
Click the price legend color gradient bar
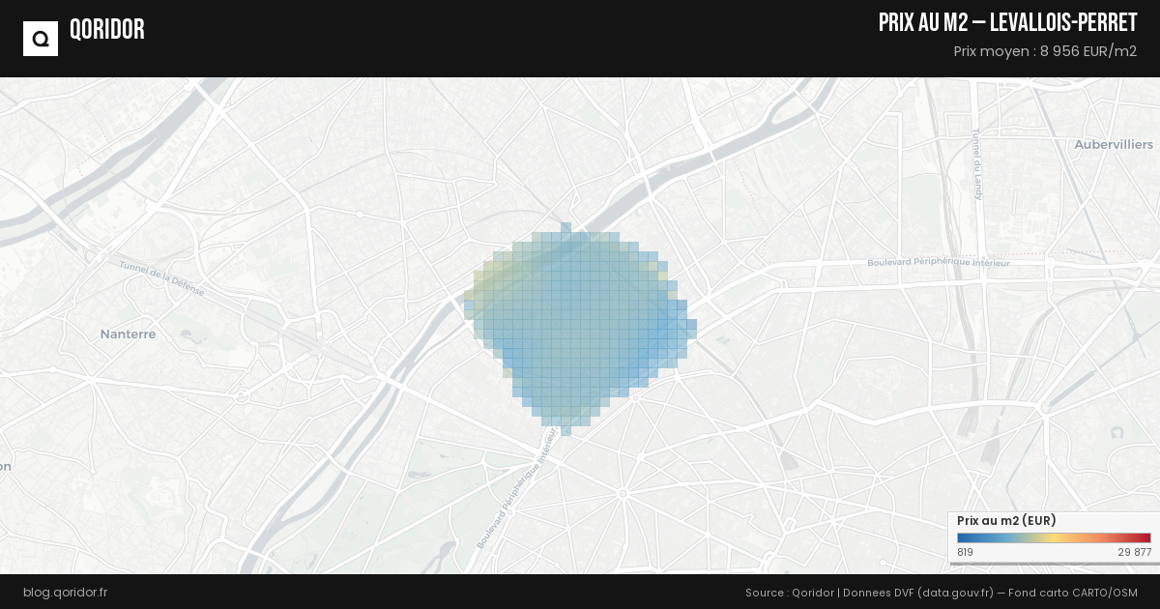click(x=1054, y=538)
